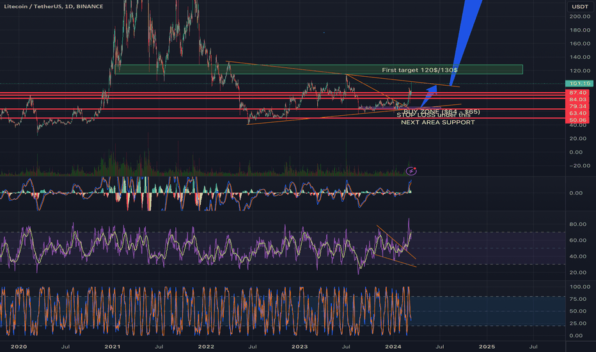This screenshot has height=352, width=596.
Task: Click the 2025 label on time axis
Action: point(487,347)
